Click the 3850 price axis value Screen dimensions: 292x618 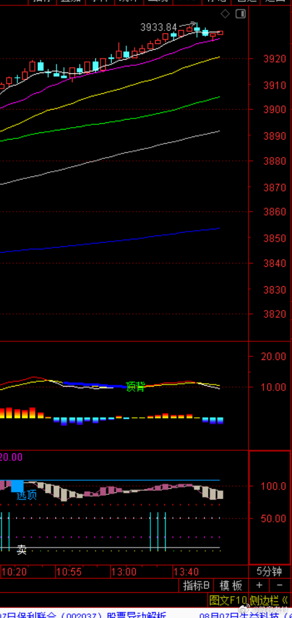point(274,238)
